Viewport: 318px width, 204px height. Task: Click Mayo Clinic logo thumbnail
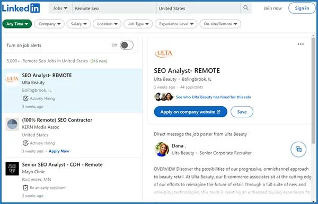click(x=12, y=169)
